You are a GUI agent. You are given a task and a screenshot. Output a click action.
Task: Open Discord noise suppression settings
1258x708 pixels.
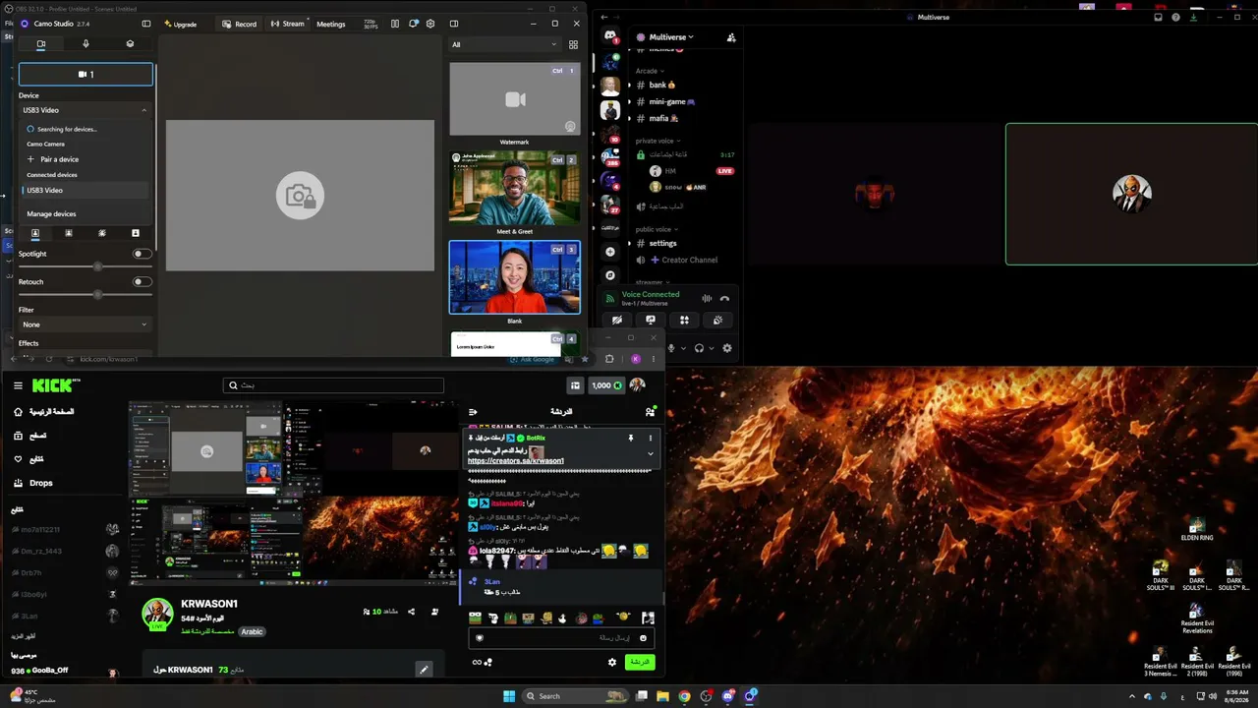click(x=707, y=298)
